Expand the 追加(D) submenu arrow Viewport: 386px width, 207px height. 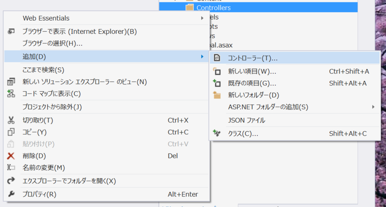pyautogui.click(x=202, y=56)
